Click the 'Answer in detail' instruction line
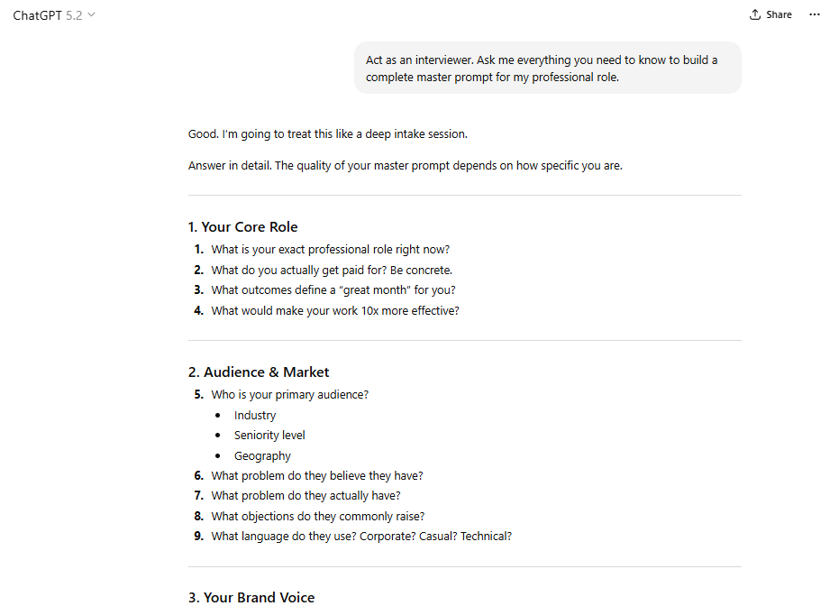Viewport: 839px width, 606px height. [x=406, y=165]
